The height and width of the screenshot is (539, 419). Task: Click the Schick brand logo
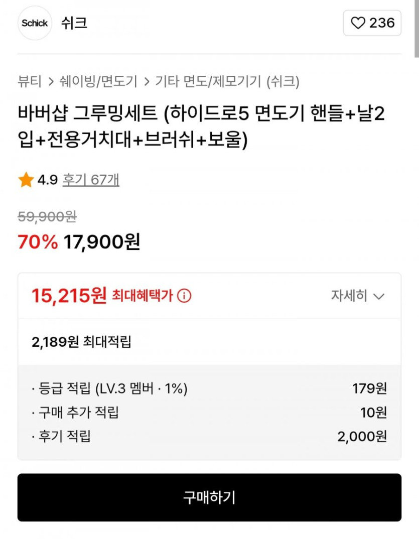click(35, 23)
